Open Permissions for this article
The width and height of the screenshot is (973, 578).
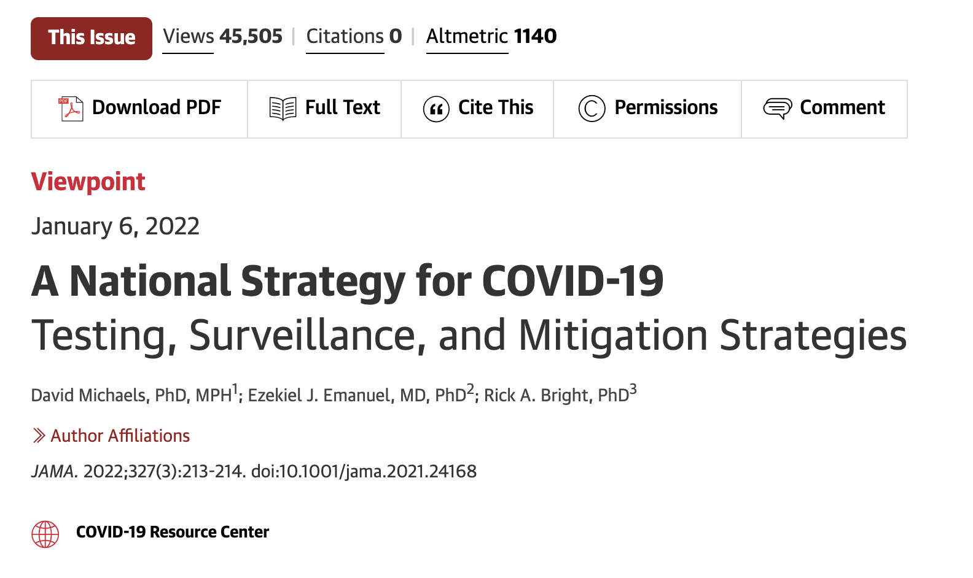647,109
